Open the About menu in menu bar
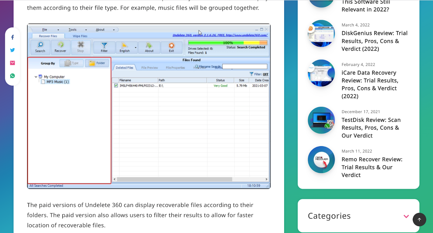The width and height of the screenshot is (433, 233). coord(100,30)
